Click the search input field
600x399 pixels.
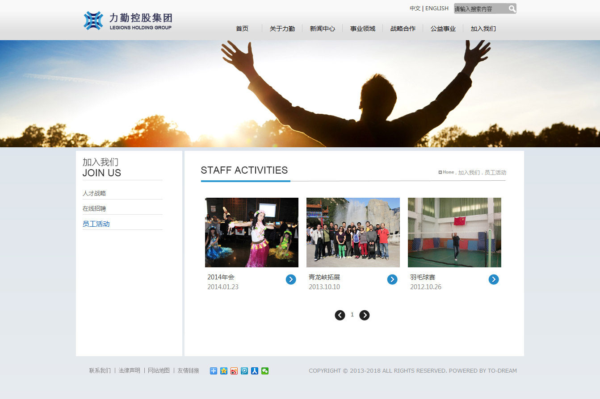pyautogui.click(x=480, y=9)
